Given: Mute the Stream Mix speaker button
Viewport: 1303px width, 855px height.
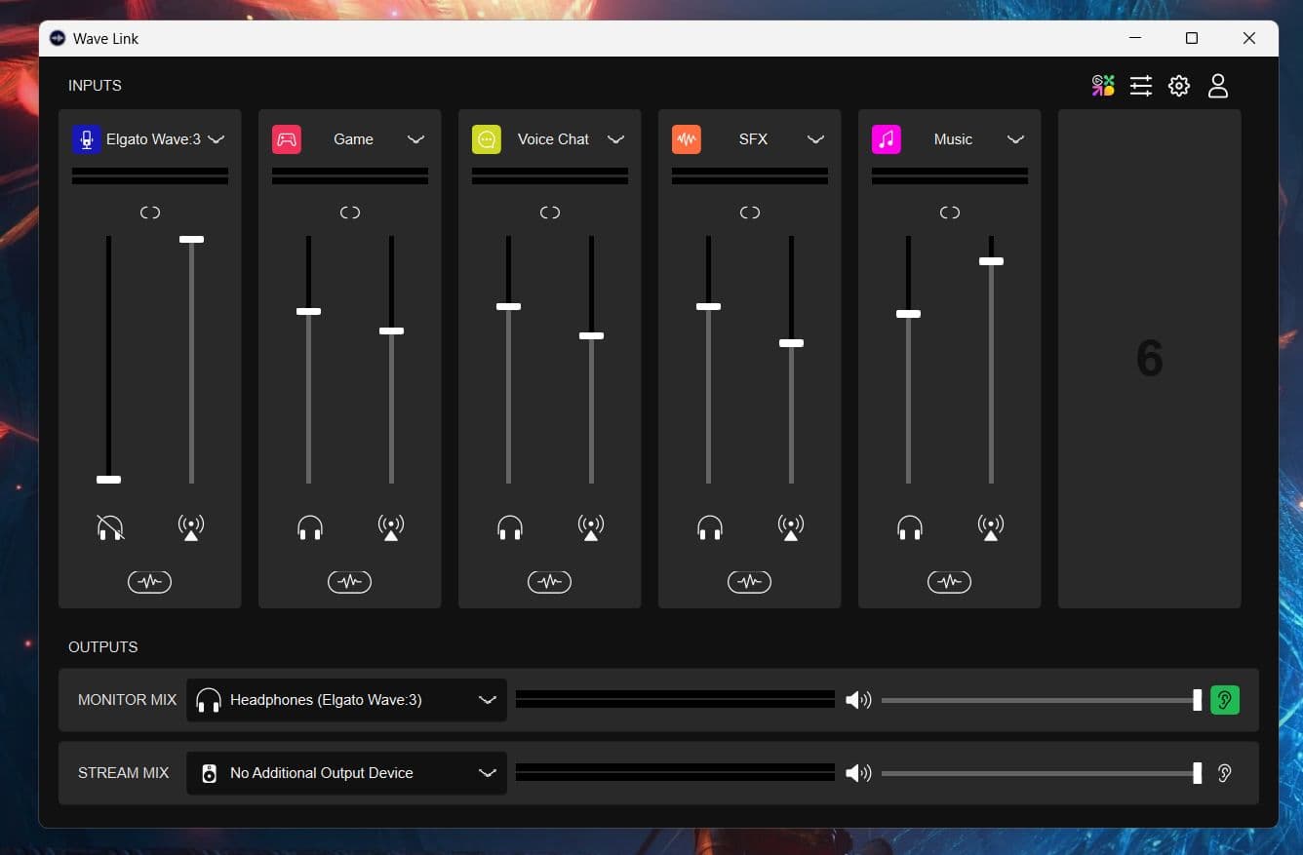Looking at the screenshot, I should pyautogui.click(x=858, y=773).
